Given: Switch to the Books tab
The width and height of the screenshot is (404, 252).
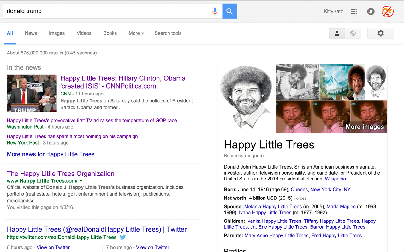Looking at the screenshot, I should click(110, 33).
